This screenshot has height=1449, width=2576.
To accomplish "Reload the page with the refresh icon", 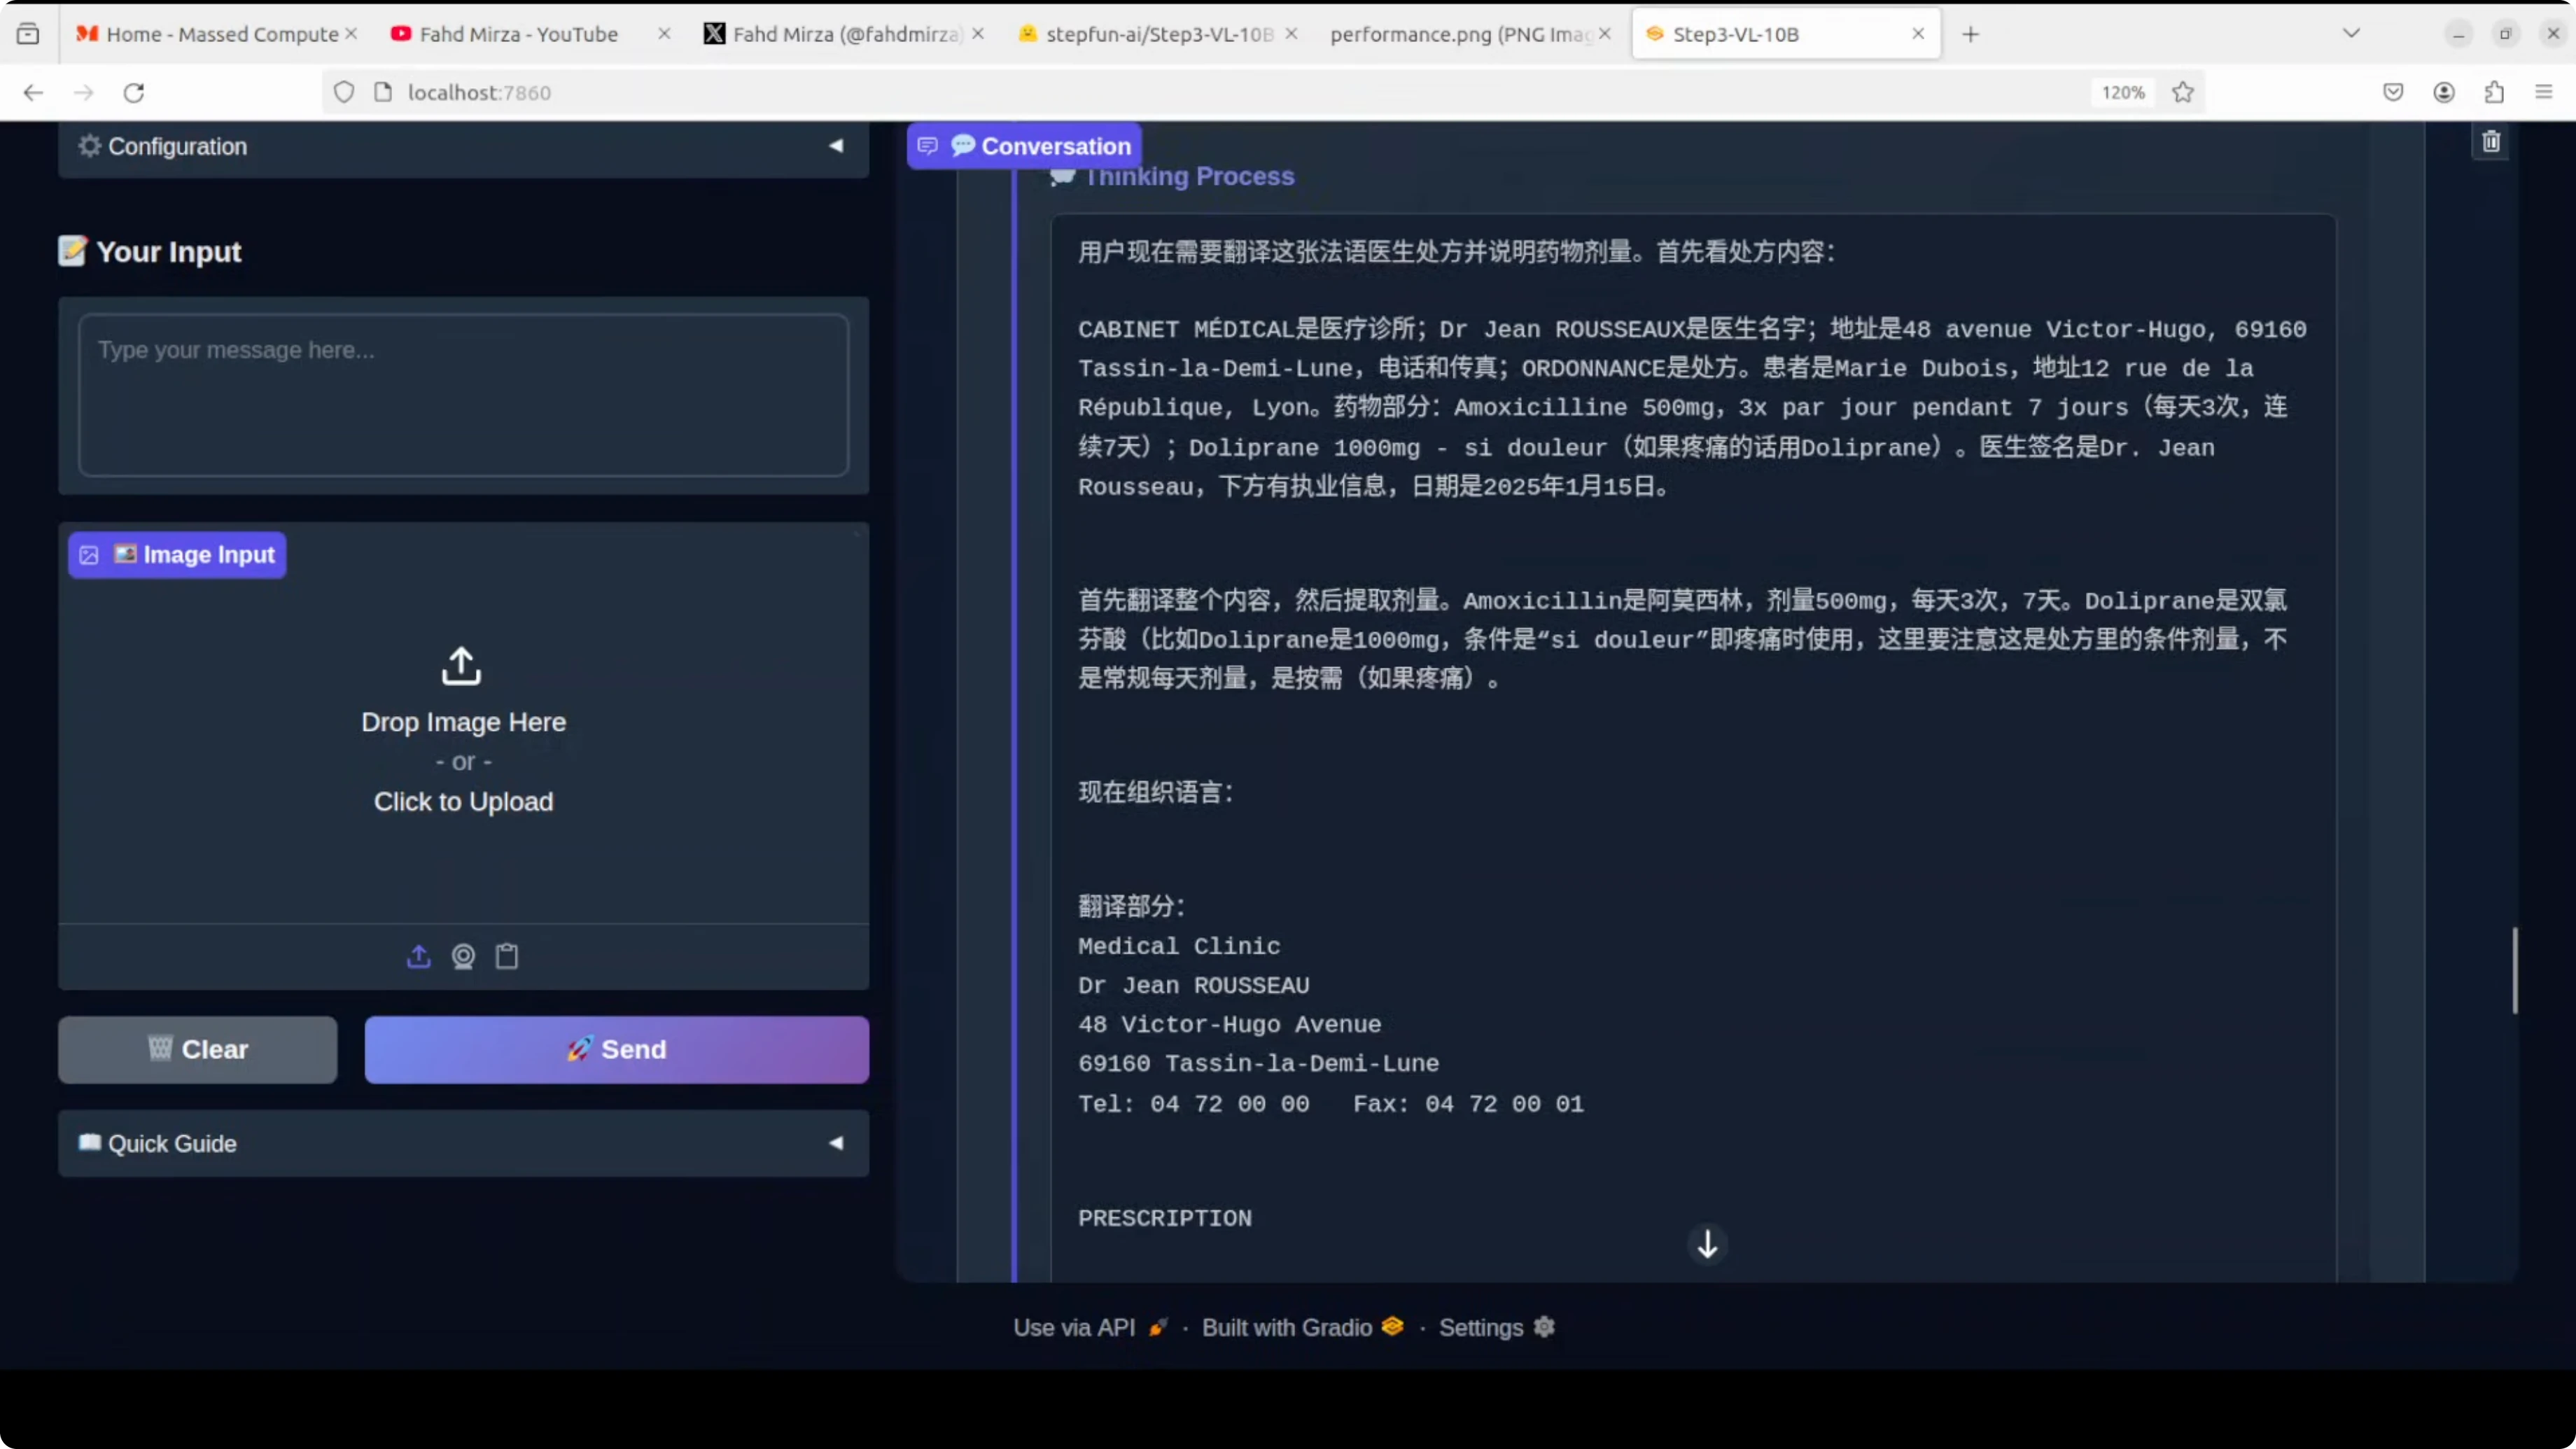I will 134,92.
